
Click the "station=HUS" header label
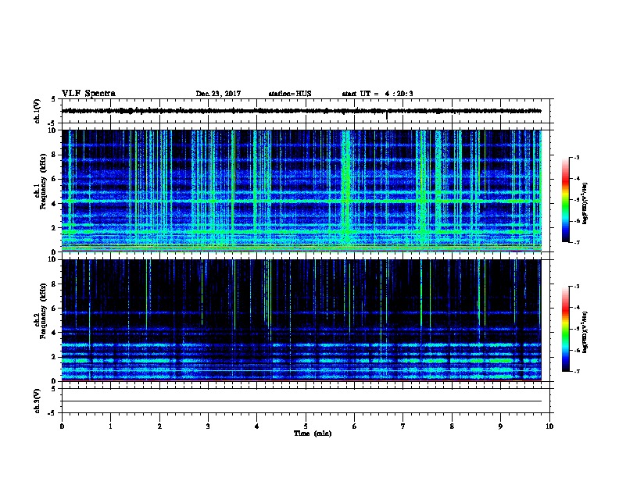coord(290,94)
